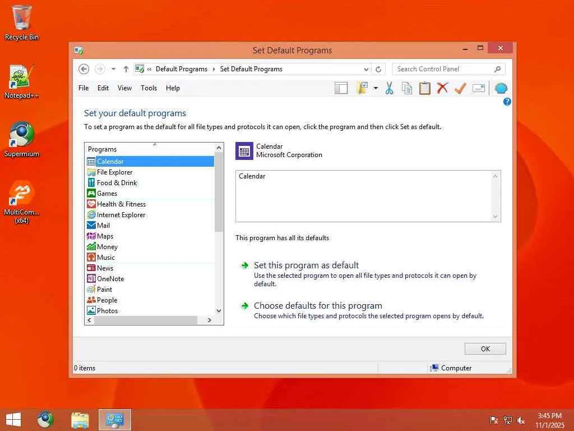Refresh the Set Default Programs page
Screen dimensions: 574x431
[378, 69]
